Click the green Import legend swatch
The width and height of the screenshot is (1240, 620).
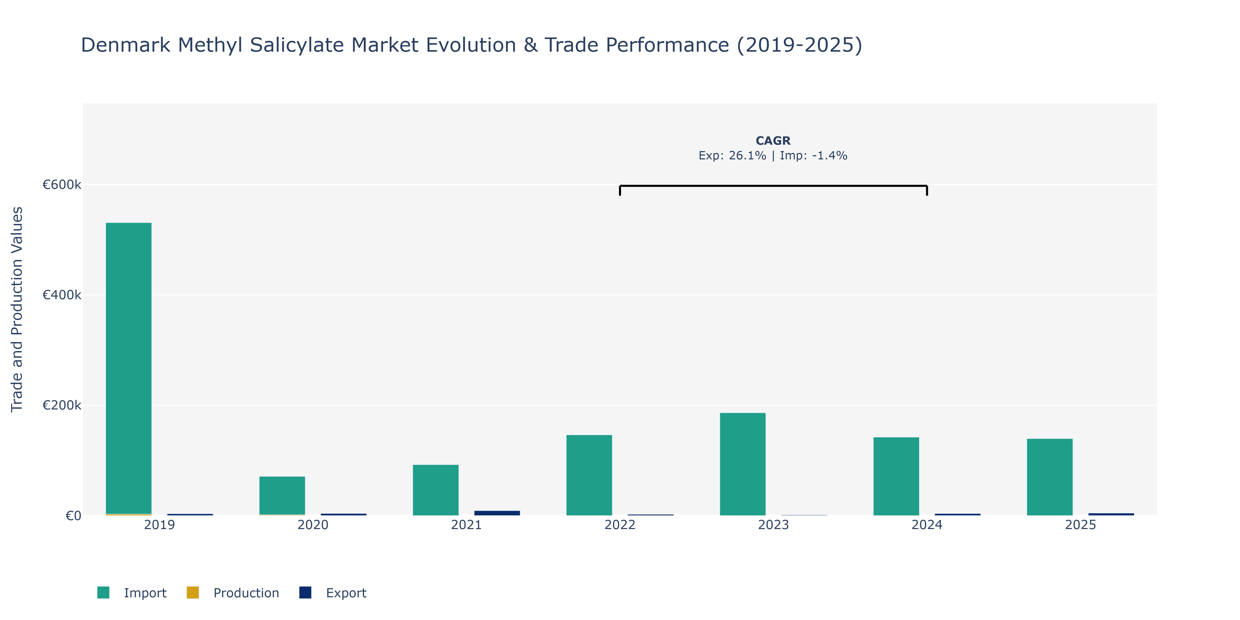pos(103,593)
